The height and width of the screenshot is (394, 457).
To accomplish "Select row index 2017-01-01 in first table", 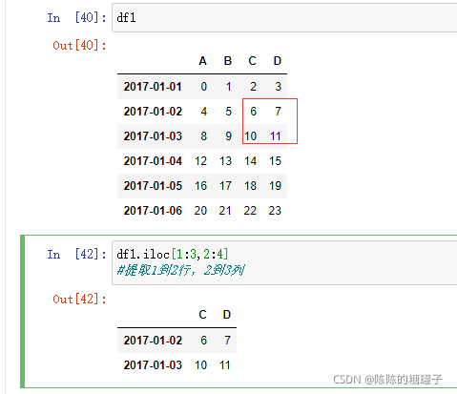I will click(x=153, y=87).
